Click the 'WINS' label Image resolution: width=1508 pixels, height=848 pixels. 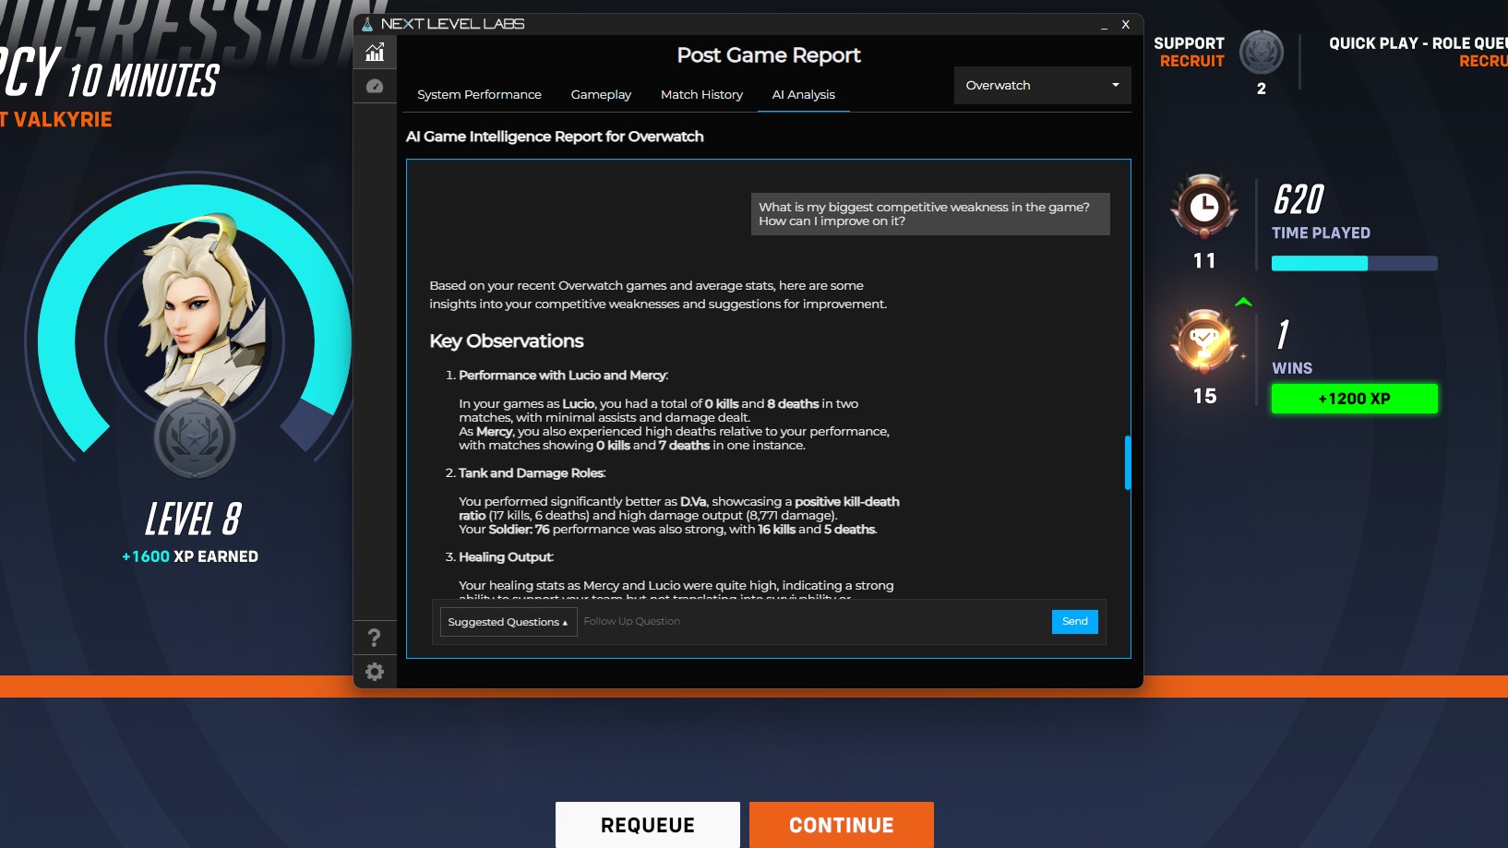1292,368
